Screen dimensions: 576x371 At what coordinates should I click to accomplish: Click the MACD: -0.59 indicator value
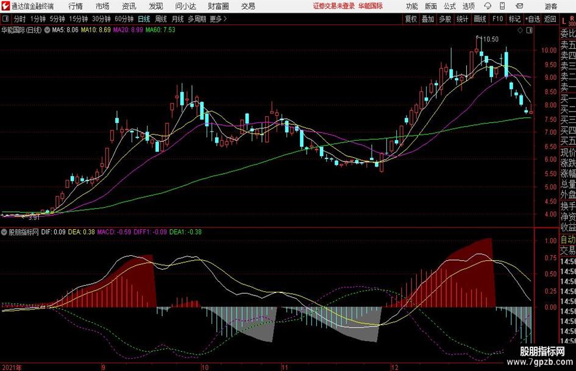(114, 232)
